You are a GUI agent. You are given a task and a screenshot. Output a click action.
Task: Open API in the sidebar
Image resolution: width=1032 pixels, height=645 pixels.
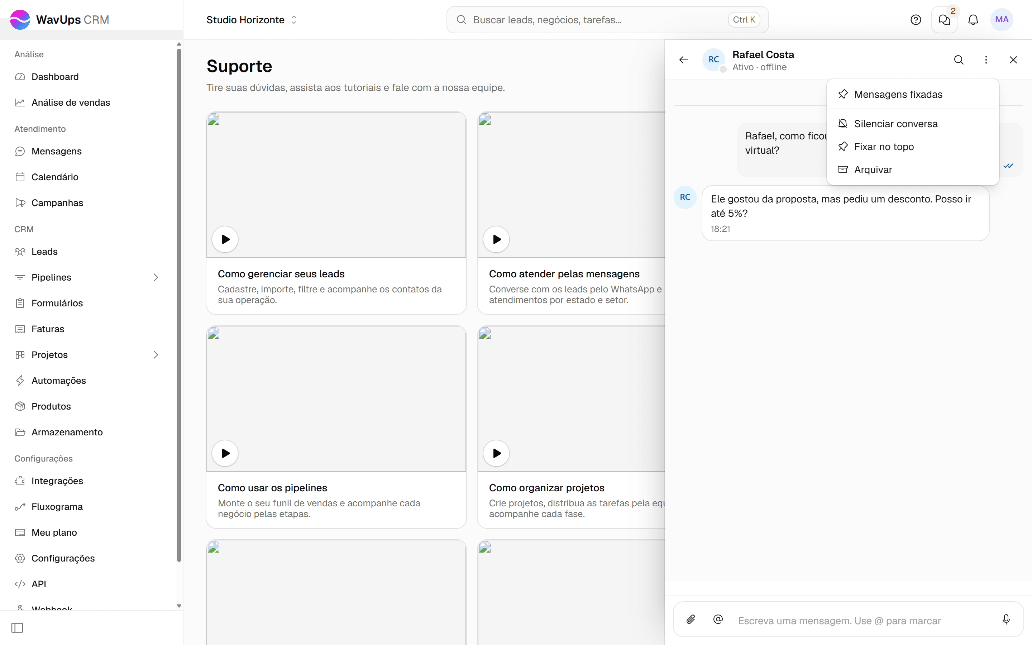point(87,584)
